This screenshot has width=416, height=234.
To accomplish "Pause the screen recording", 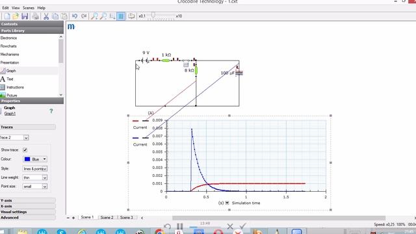I will coord(180,226).
